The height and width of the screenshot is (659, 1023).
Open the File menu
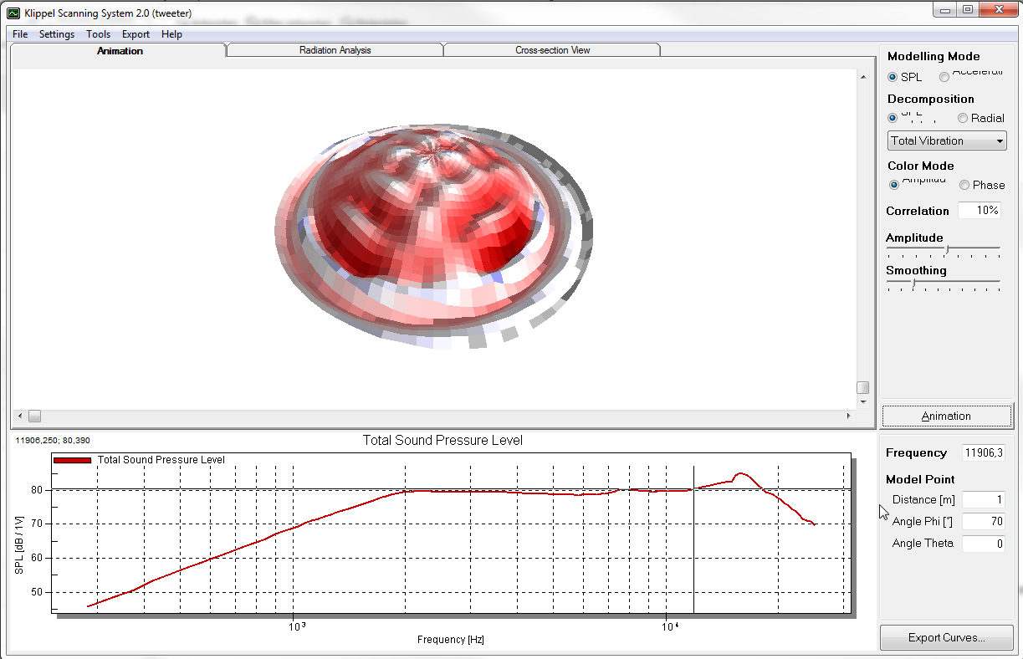tap(20, 34)
